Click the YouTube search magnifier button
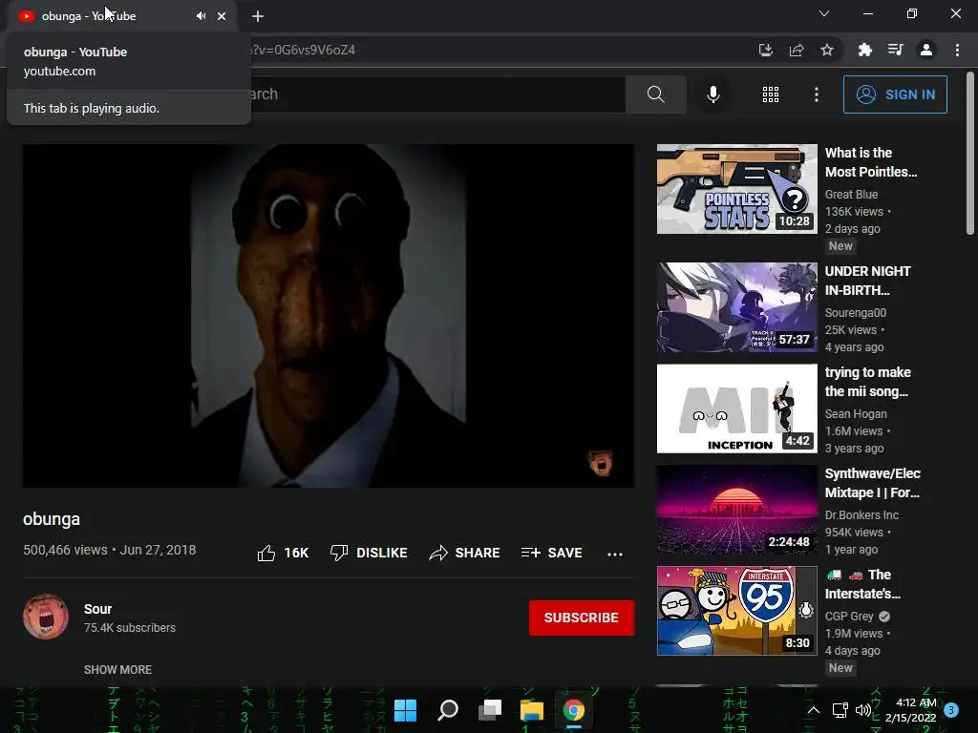The width and height of the screenshot is (978, 733). 655,94
